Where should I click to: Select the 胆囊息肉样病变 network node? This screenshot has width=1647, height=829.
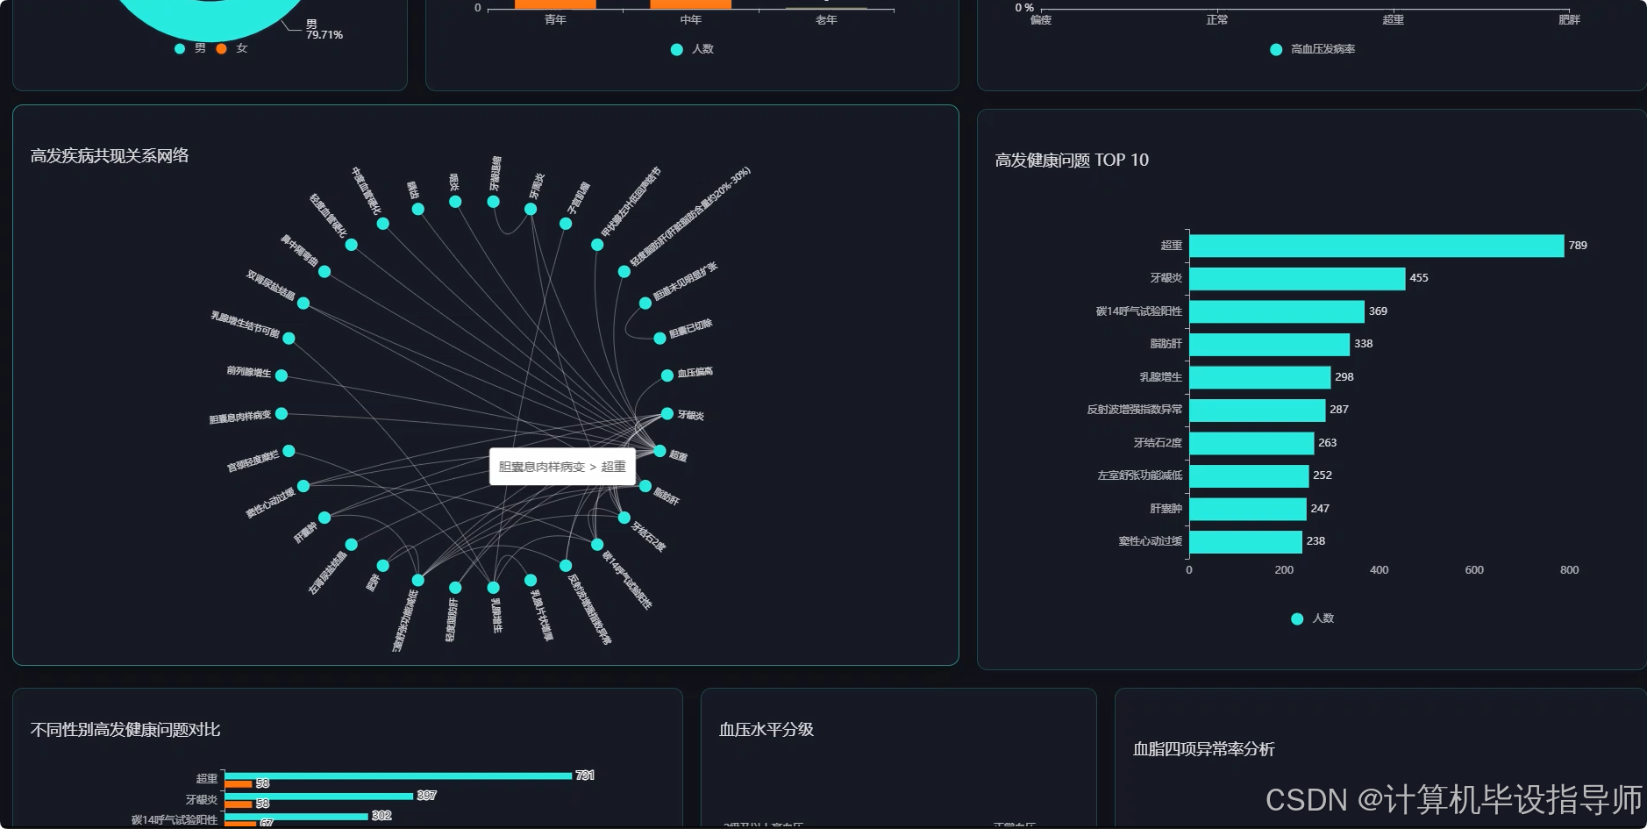(282, 413)
